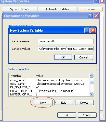This screenshot has height=122, width=106.
Task: Click the scroll up arrow in system variables list
Action: click(x=91, y=76)
